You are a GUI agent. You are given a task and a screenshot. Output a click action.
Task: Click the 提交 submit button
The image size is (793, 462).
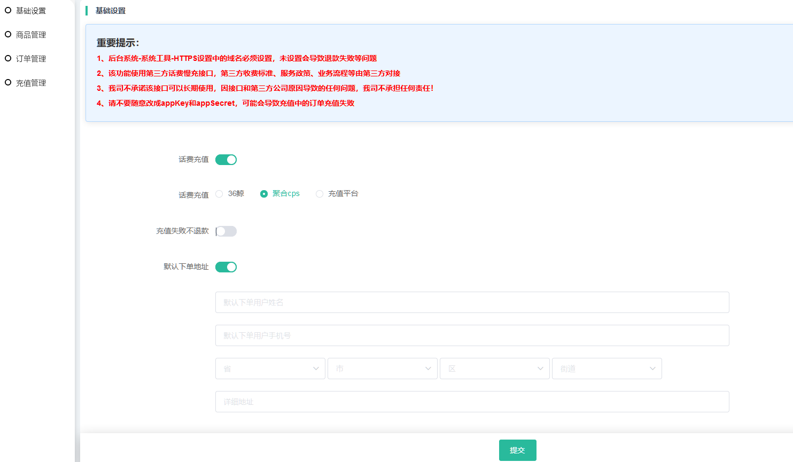517,450
